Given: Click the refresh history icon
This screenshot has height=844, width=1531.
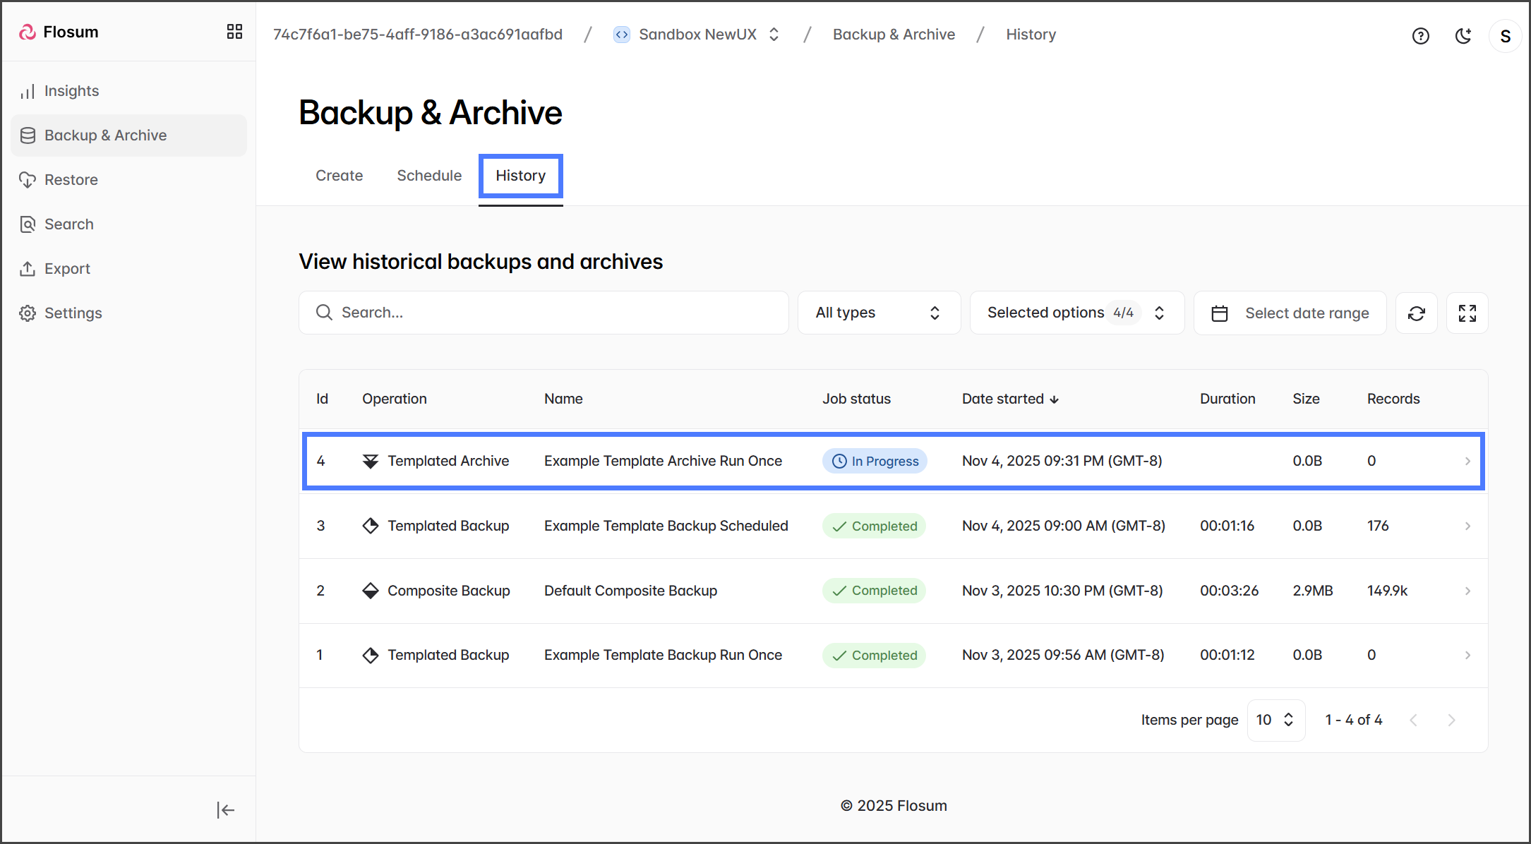Looking at the screenshot, I should [1416, 313].
